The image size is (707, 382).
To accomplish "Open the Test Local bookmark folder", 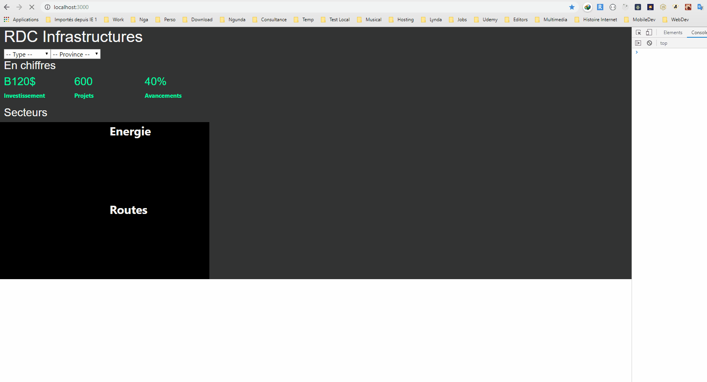I will 335,20.
